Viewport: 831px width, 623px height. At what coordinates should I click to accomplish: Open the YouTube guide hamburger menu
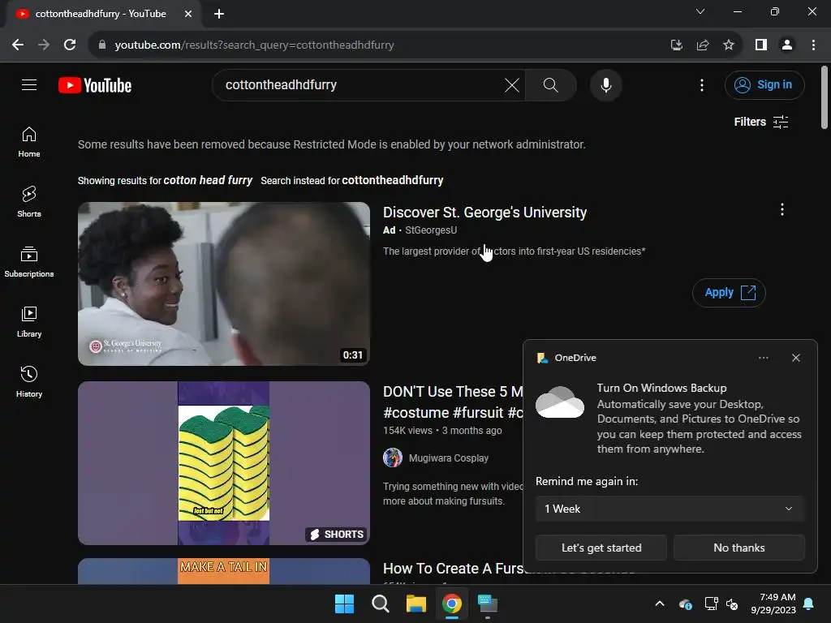[29, 84]
